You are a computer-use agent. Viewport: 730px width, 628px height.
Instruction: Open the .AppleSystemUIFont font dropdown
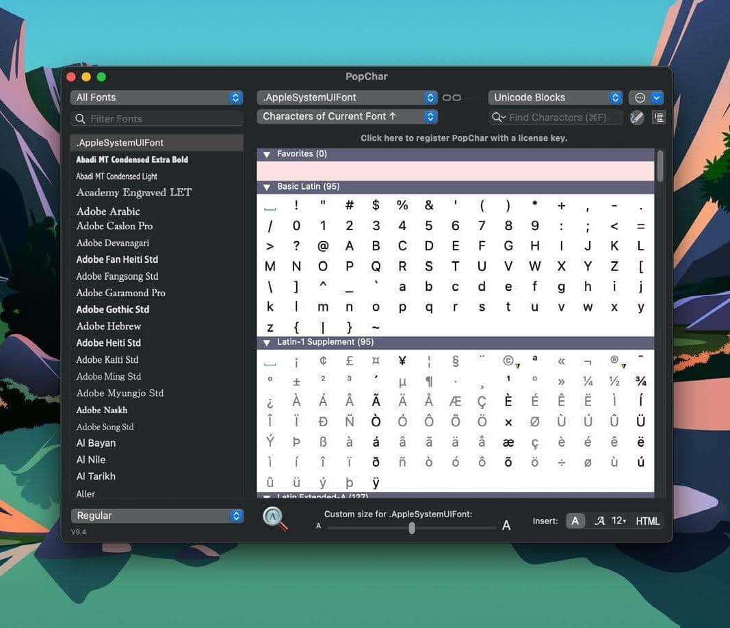(x=348, y=97)
